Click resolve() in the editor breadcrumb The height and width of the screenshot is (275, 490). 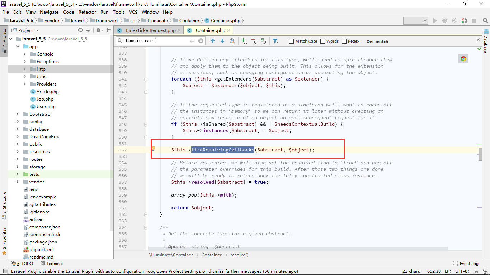point(239,255)
